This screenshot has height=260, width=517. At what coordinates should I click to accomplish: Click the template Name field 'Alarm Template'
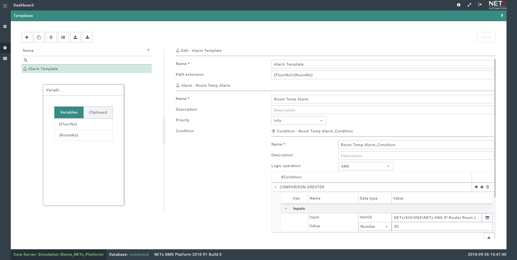[x=383, y=64]
